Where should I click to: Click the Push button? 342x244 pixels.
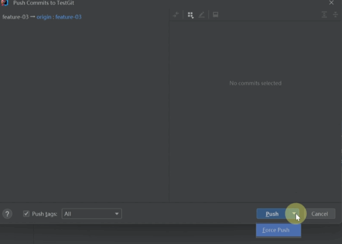coord(272,214)
